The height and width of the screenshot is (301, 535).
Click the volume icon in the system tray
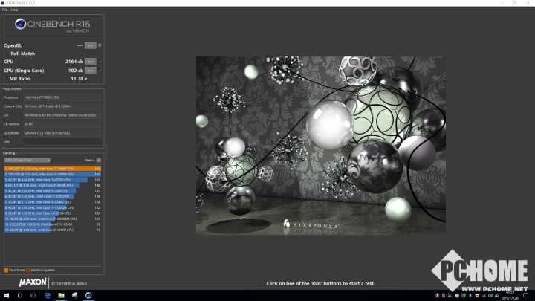pos(490,296)
